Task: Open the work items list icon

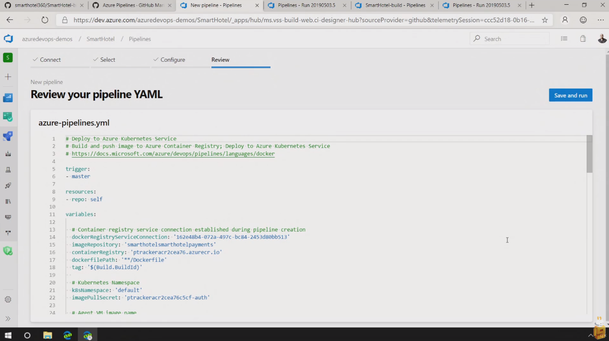Action: click(x=564, y=39)
